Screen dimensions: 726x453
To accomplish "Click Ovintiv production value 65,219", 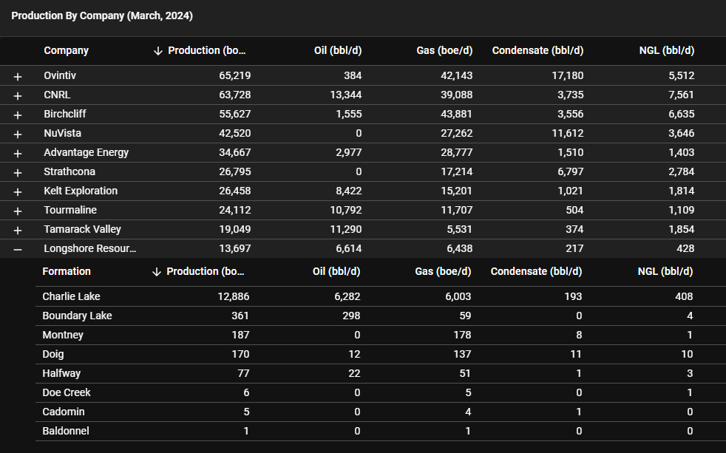I will pyautogui.click(x=235, y=75).
